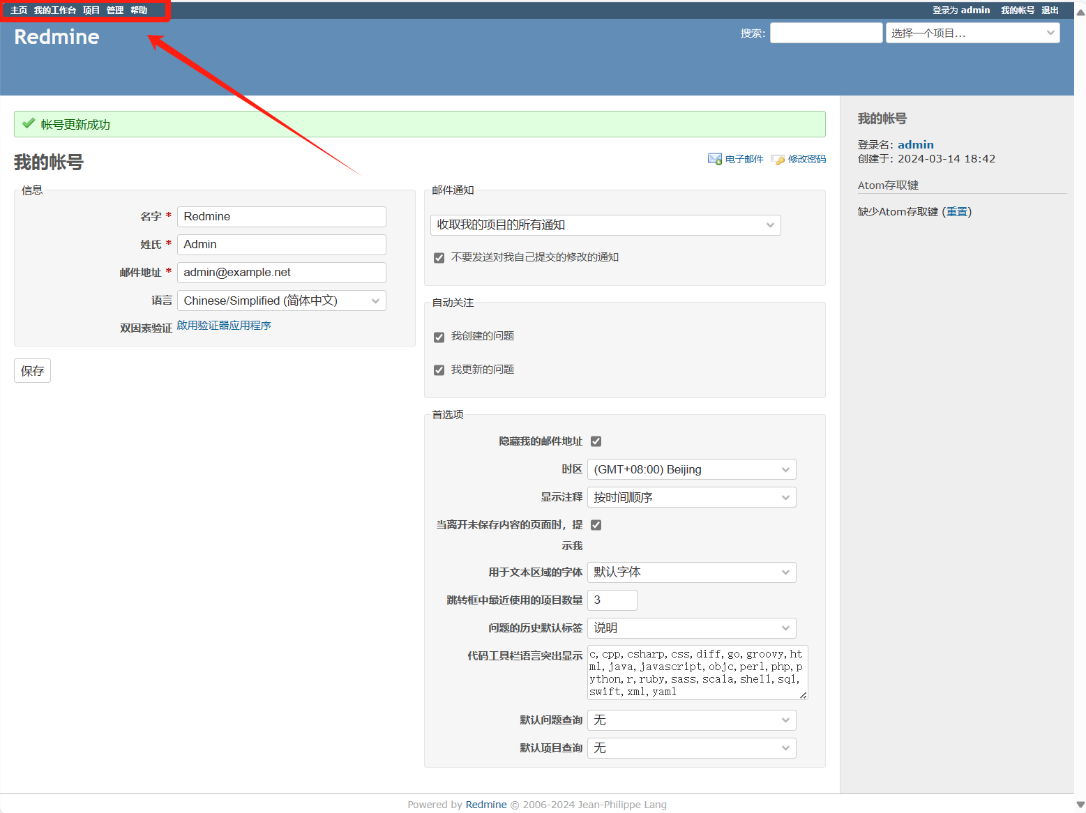Click the email envelope icon
This screenshot has width=1086, height=813.
(714, 159)
